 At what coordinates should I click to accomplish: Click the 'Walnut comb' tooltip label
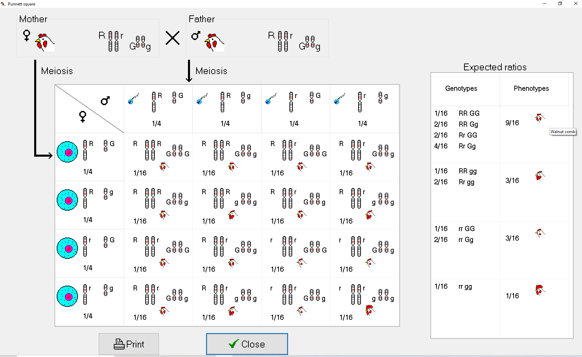pyautogui.click(x=563, y=132)
